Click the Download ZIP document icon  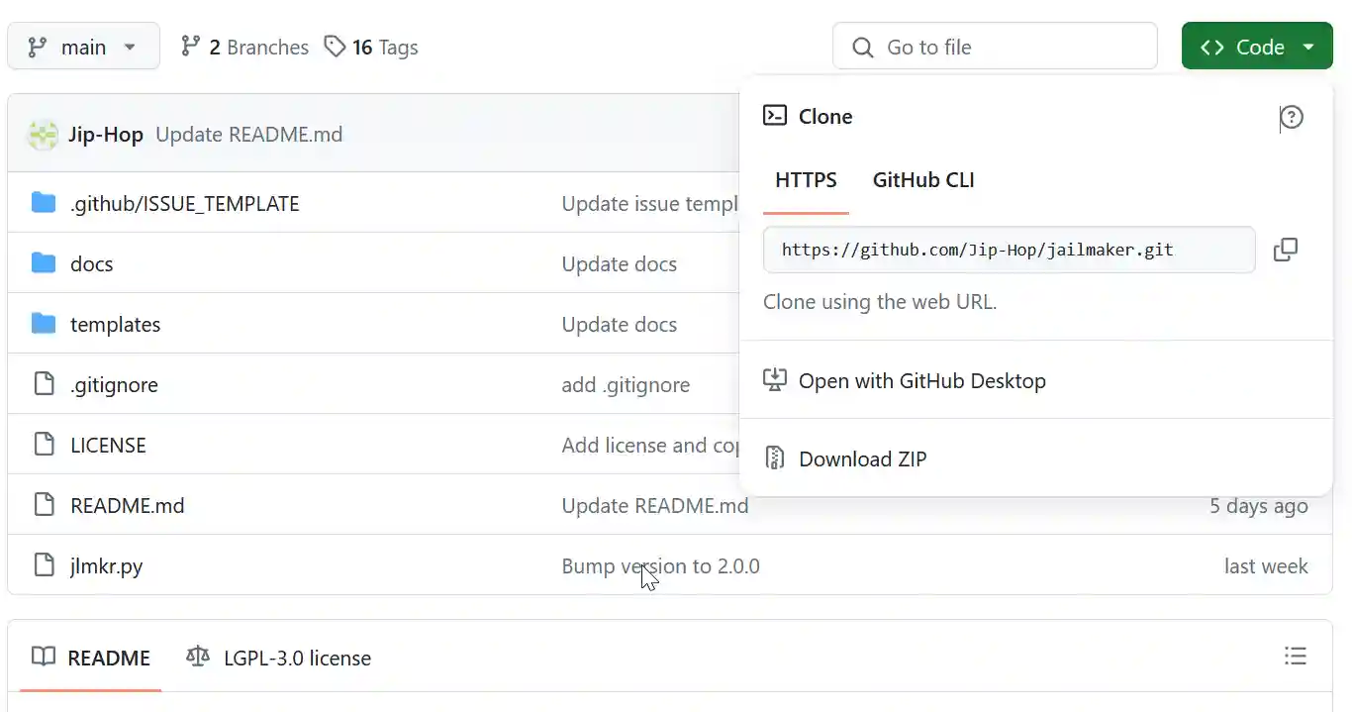pos(774,458)
